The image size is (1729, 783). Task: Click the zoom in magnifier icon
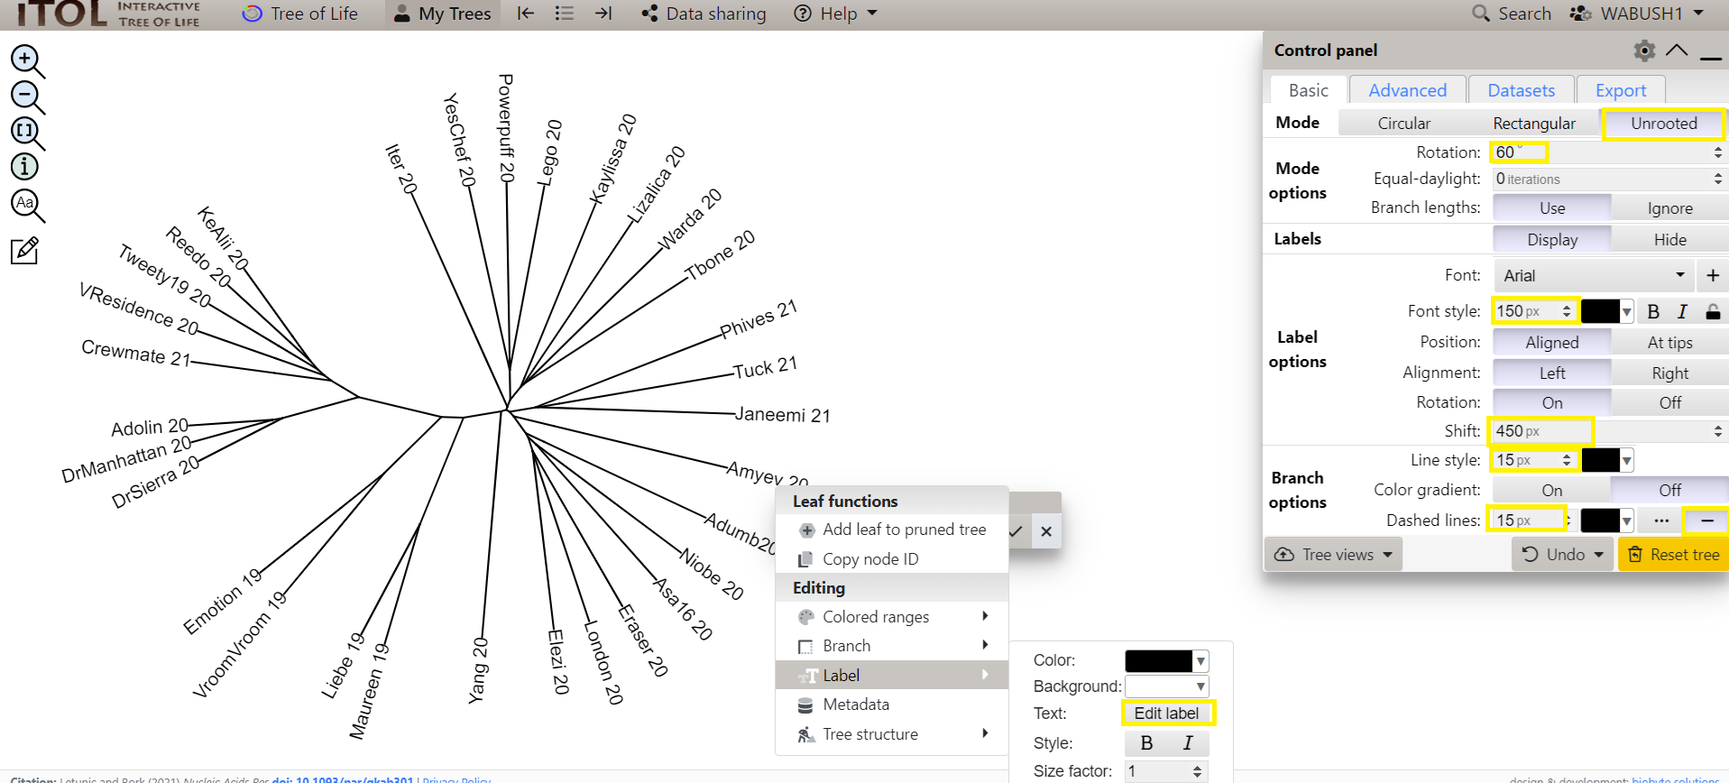pos(26,60)
